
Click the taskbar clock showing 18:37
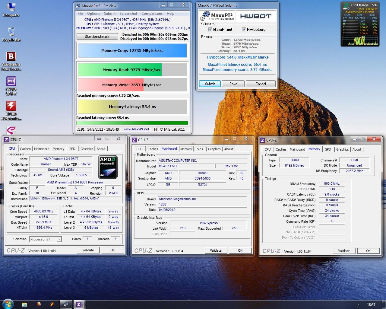[x=371, y=304]
